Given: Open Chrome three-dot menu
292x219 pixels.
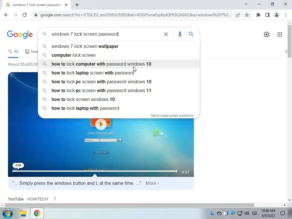Looking at the screenshot, I should pos(286,15).
